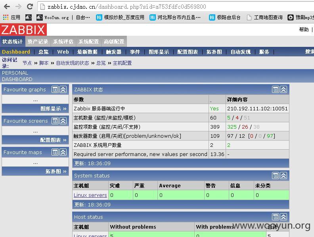Open 脚本 in visit history

[44, 63]
